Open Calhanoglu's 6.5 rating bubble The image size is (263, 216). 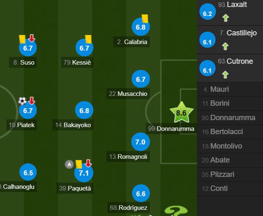pyautogui.click(x=28, y=172)
